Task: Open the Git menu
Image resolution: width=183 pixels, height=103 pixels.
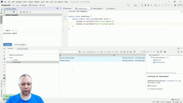Action: (x=55, y=2)
